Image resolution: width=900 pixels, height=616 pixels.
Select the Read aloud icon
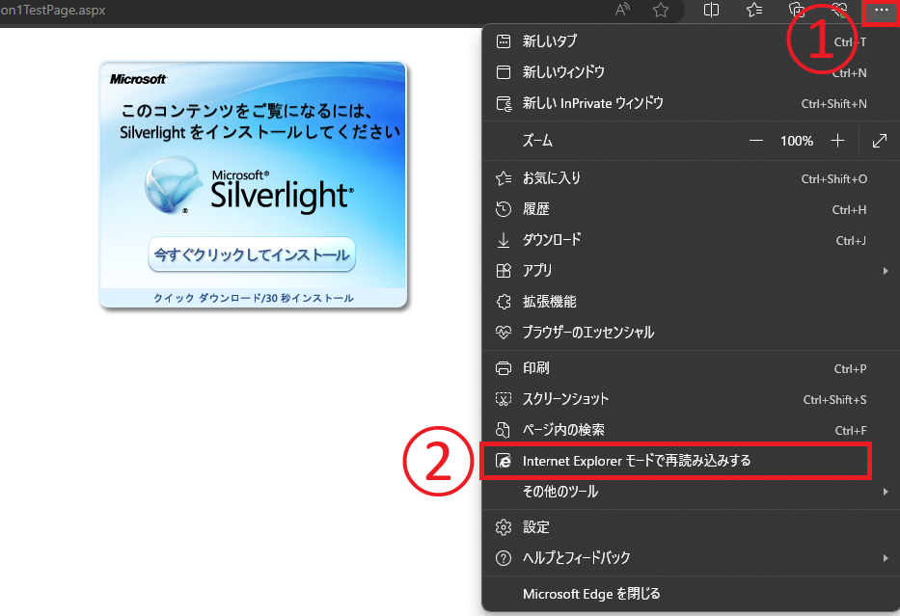pos(622,11)
